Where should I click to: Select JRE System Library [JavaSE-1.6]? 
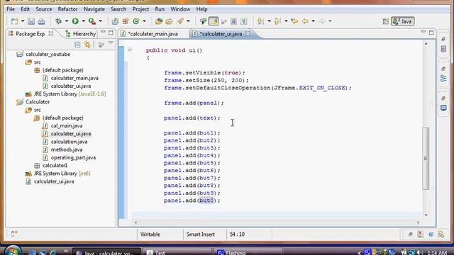(70, 94)
